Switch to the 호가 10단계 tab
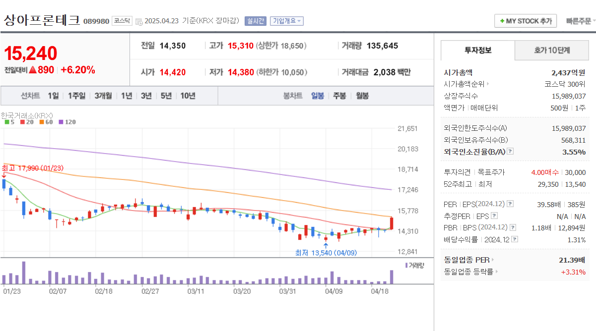Image resolution: width=596 pixels, height=331 pixels. coord(551,50)
